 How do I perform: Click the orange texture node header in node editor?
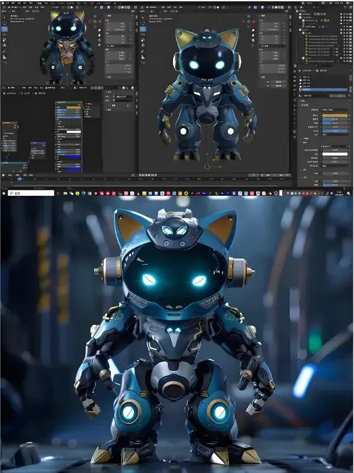coord(9,123)
